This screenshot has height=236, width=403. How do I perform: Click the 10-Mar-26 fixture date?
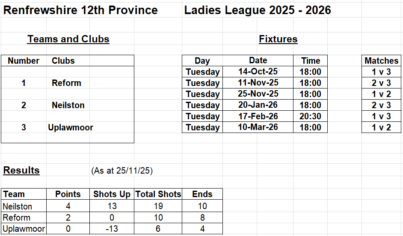tap(258, 127)
